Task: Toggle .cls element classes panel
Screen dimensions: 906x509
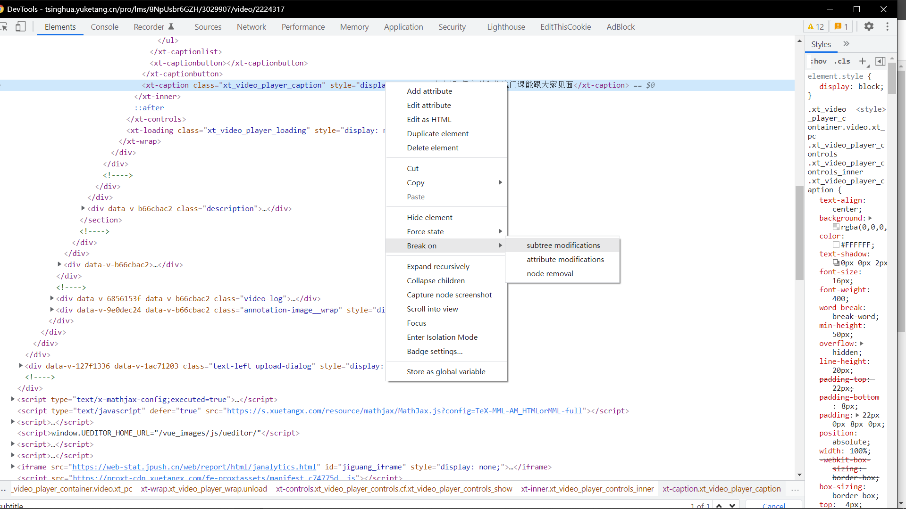Action: pos(842,61)
